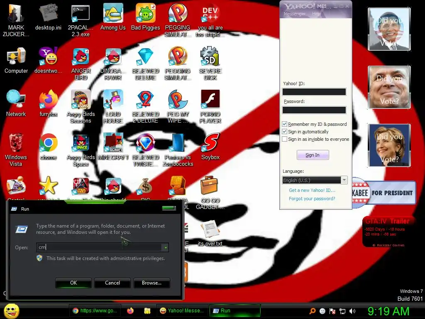
Task: Click the Hillary Clinton 'Did you Vote?' gadget
Action: [x=389, y=145]
